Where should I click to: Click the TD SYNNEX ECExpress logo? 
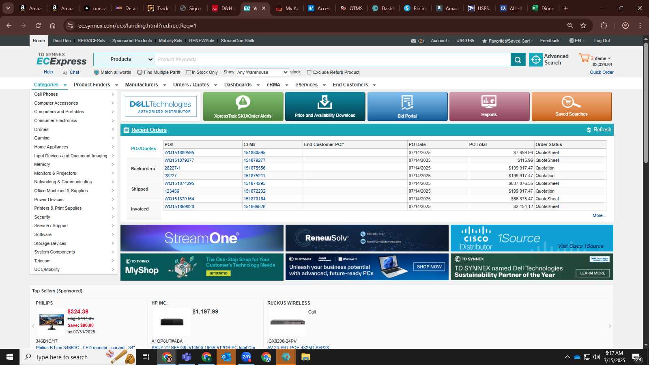click(62, 59)
